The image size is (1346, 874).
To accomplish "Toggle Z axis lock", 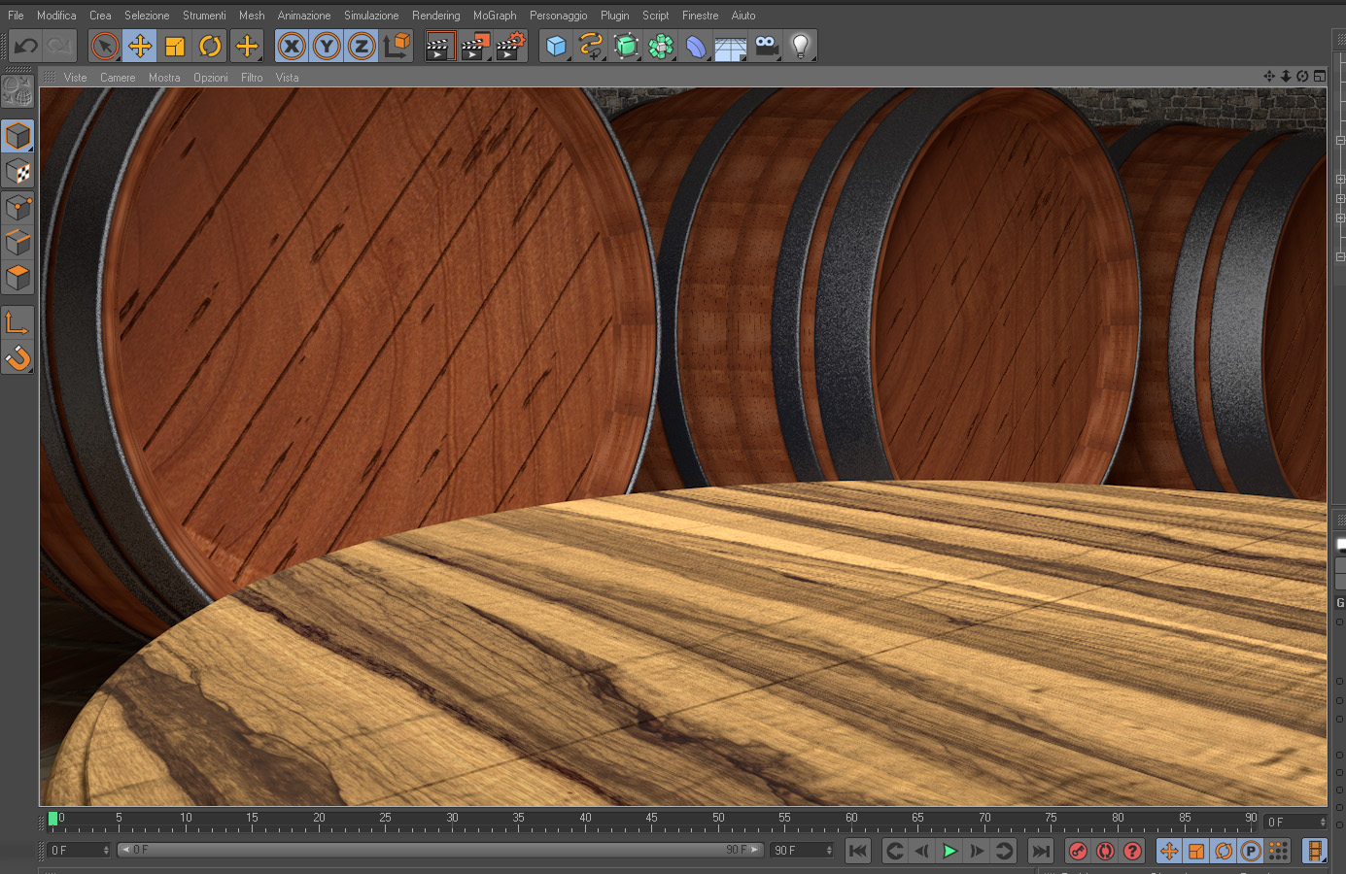I will click(x=362, y=46).
